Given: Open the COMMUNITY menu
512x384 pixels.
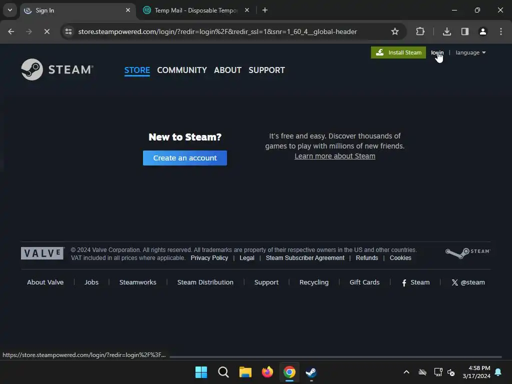Looking at the screenshot, I should click(182, 70).
